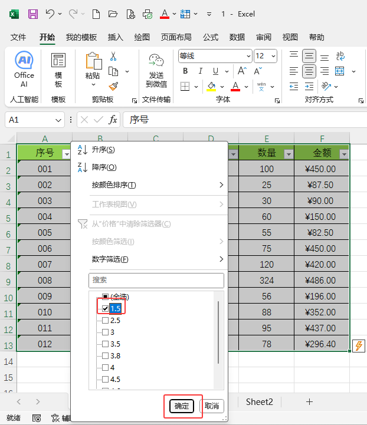Increase indent in alignment group
This screenshot has width=367, height=425.
[x=309, y=87]
